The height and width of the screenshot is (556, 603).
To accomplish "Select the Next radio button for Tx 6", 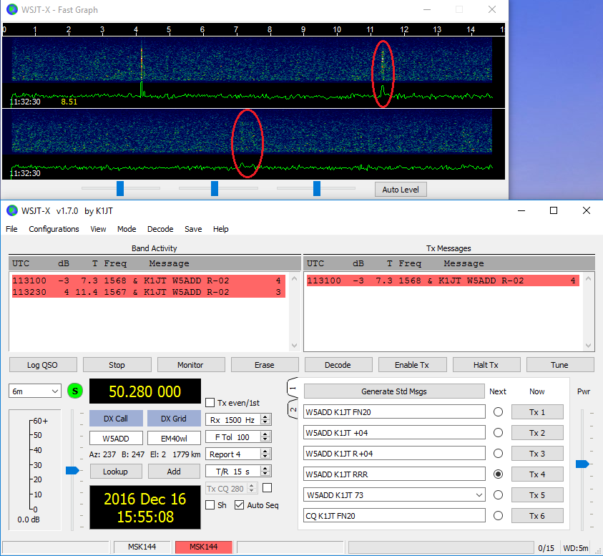I will (498, 515).
